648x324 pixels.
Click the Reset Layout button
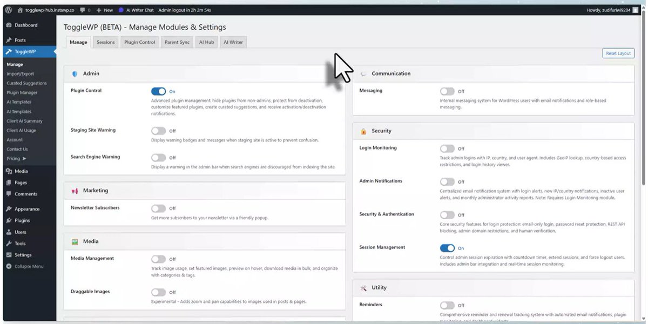[618, 53]
